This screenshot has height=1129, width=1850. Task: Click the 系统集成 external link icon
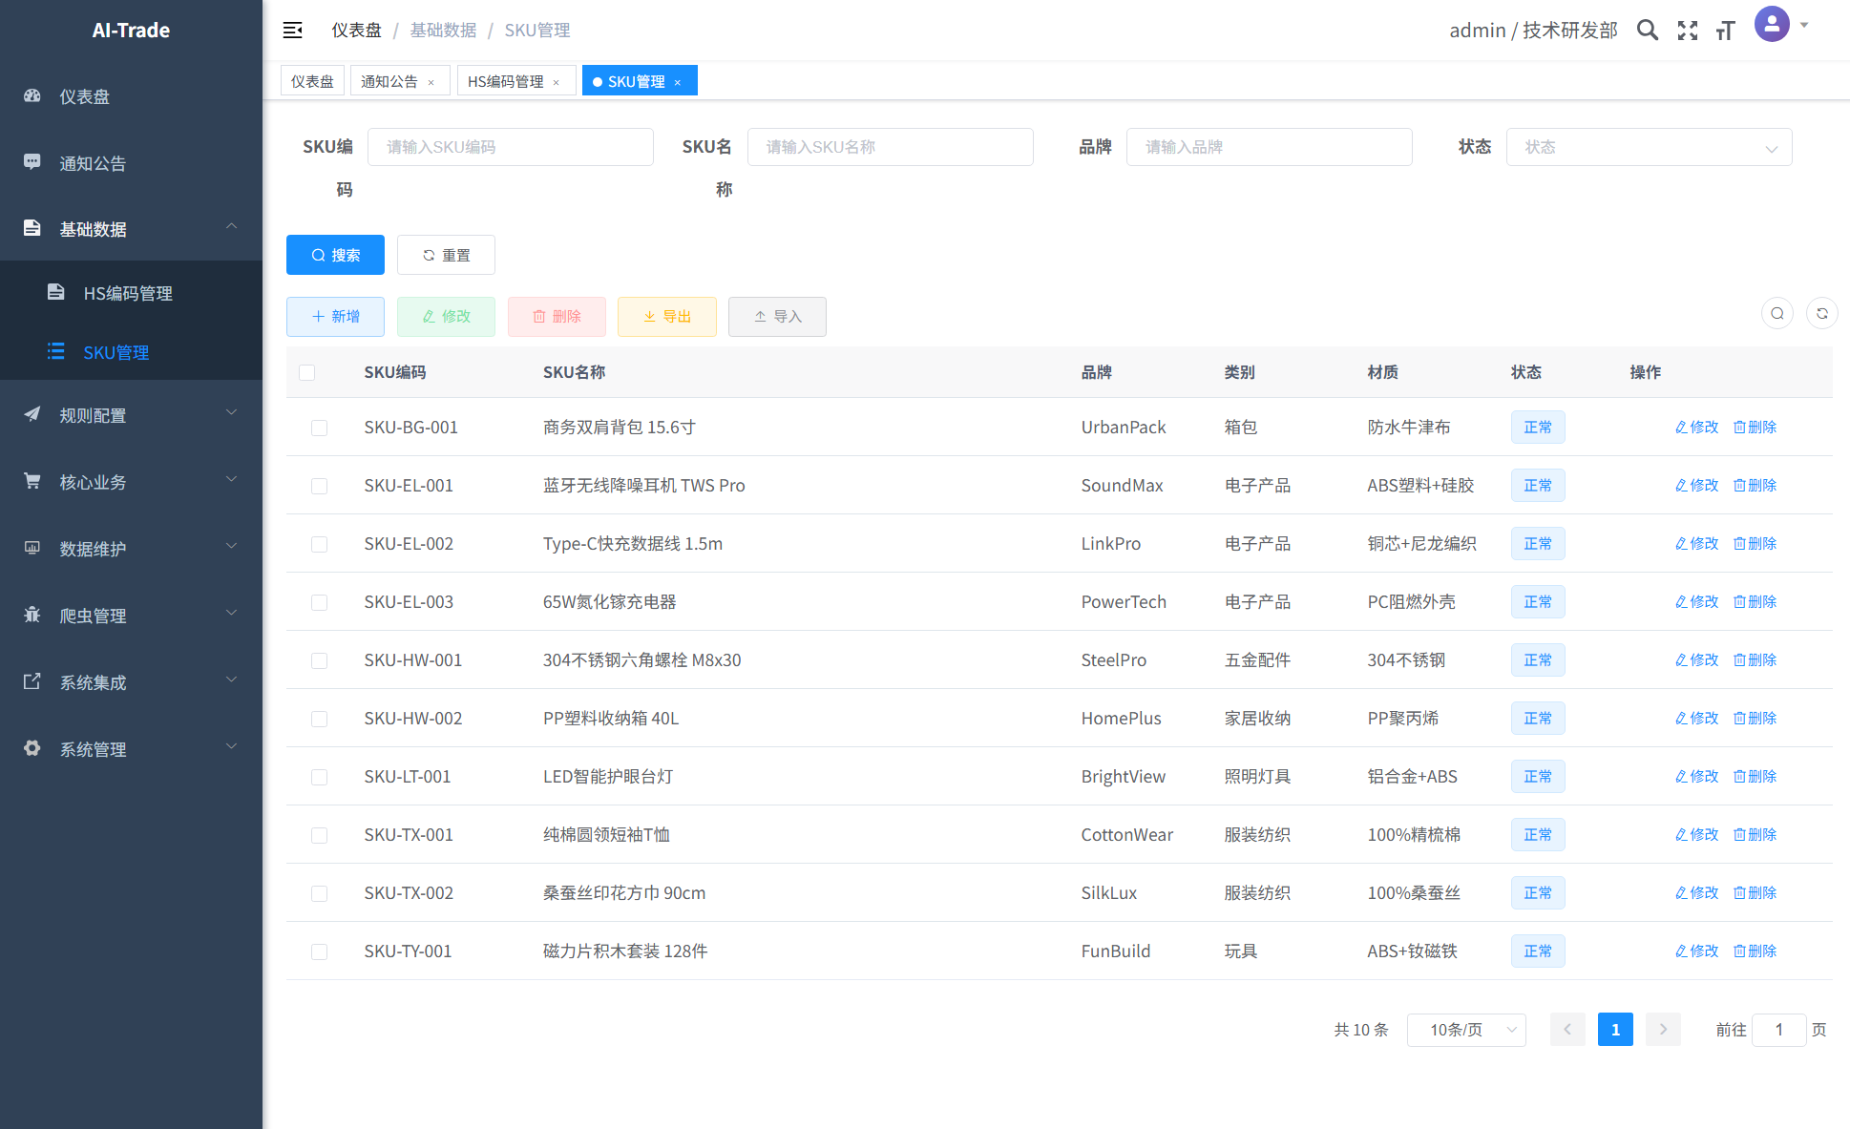click(32, 681)
